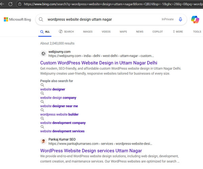
Task: Reload the page with refresh icon
Action: click(10, 4)
